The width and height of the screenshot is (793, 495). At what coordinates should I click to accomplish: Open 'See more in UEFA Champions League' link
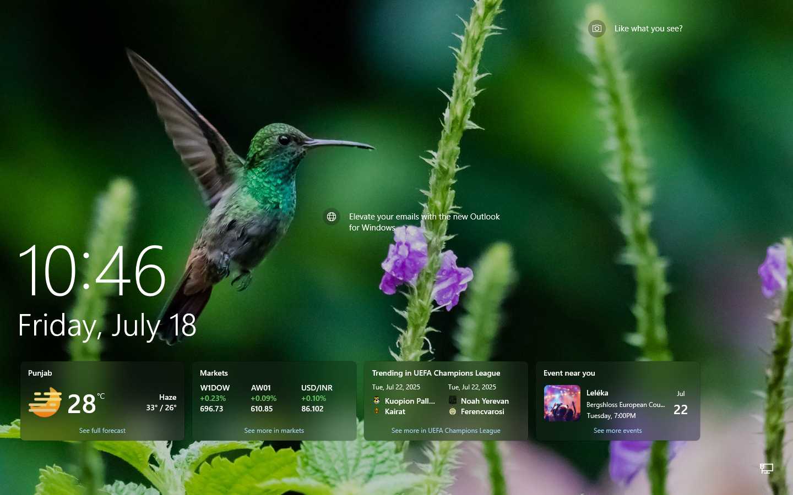click(446, 431)
